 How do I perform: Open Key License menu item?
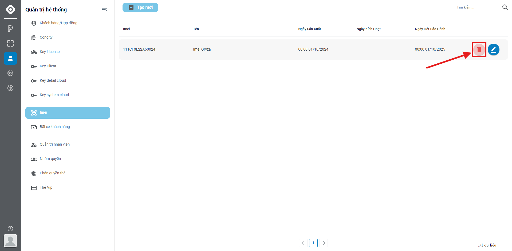(68, 52)
